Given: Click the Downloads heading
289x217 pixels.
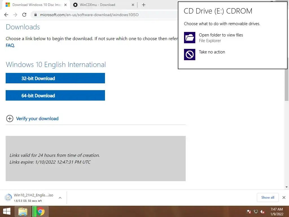Looking at the screenshot, I should click(x=23, y=27).
